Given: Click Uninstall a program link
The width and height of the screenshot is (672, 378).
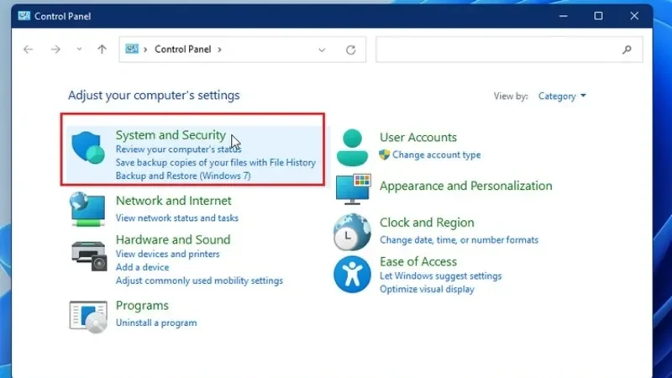Looking at the screenshot, I should [156, 323].
